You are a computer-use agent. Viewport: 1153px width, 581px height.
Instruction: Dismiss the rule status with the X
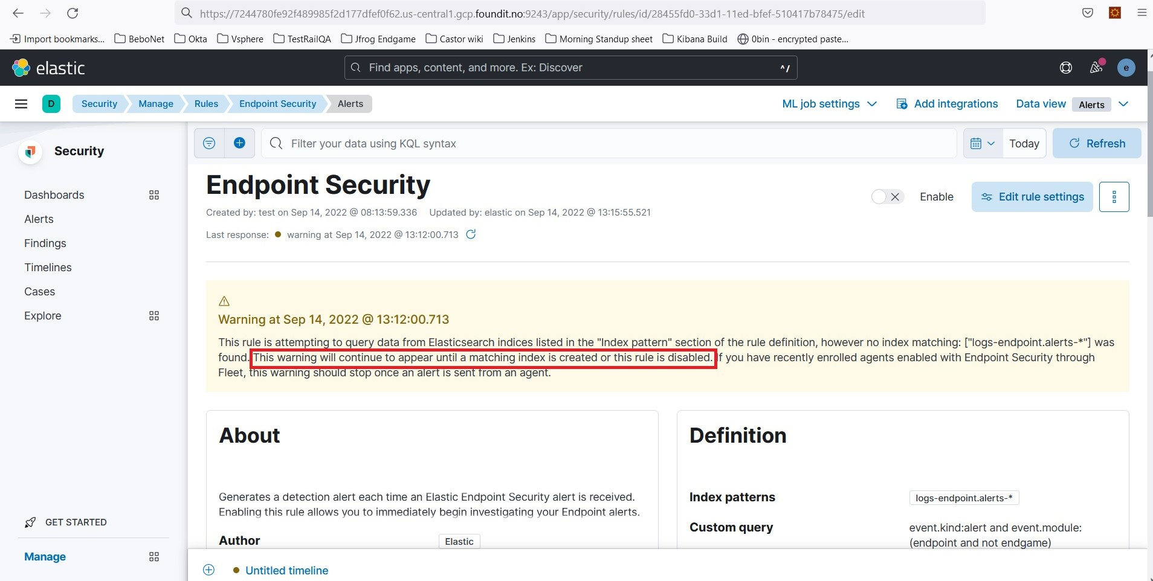[x=896, y=196]
